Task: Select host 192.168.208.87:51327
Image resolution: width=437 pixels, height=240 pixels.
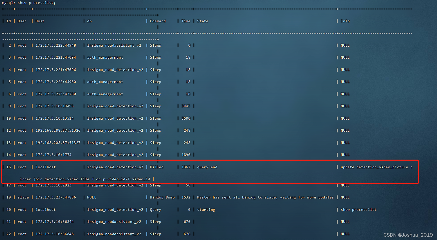Action: 58,143
